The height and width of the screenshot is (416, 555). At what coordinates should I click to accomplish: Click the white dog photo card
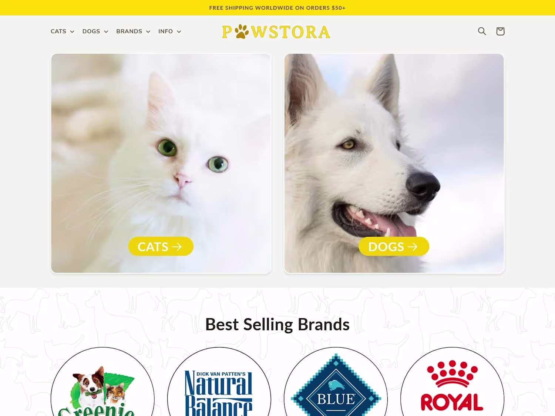pos(394,163)
